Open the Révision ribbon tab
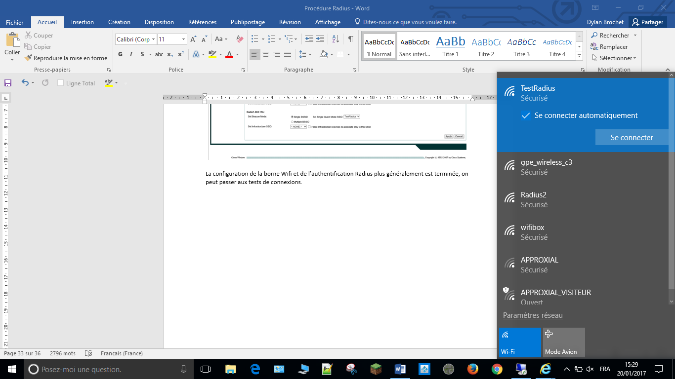675x379 pixels. coord(290,22)
